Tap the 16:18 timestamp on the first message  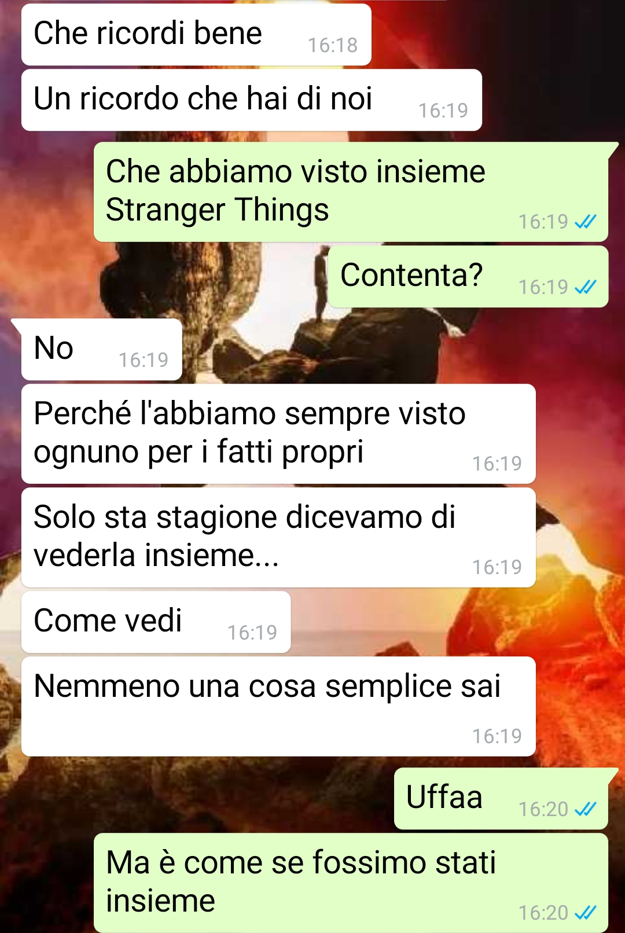tap(333, 45)
